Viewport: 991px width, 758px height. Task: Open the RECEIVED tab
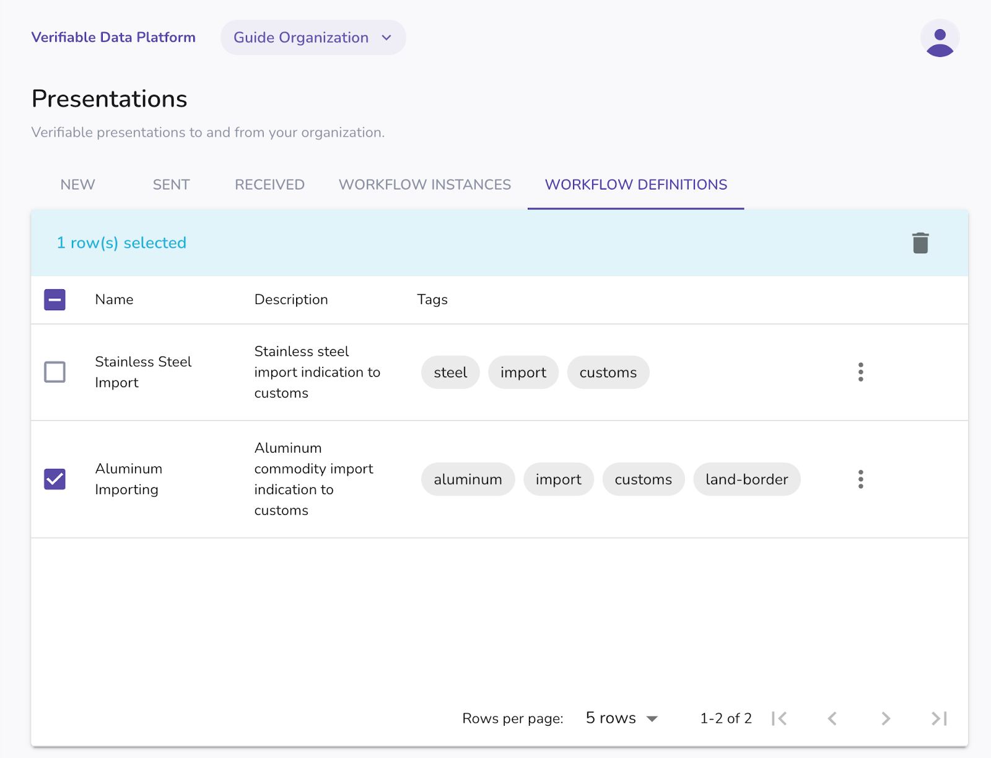(269, 185)
